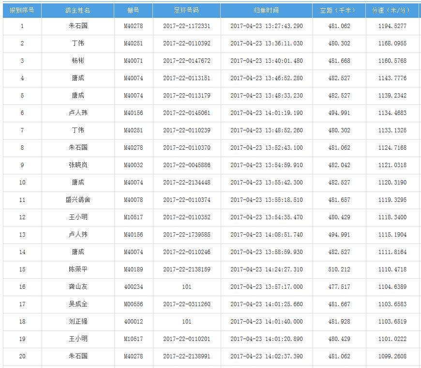Click the 鸽主姓名 column header

point(77,10)
